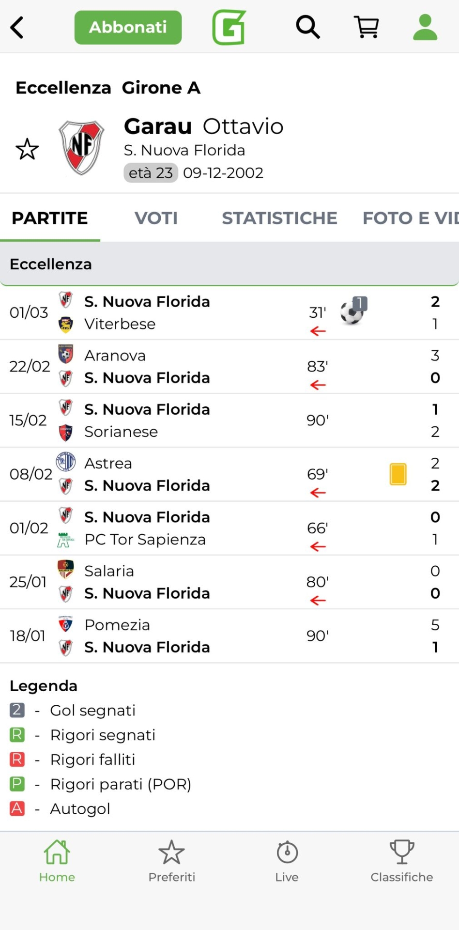The image size is (459, 930).
Task: Open the search magnifier icon
Action: (x=308, y=27)
